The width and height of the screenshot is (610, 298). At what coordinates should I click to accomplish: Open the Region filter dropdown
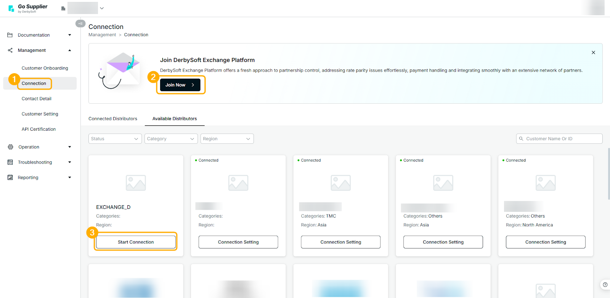click(227, 139)
